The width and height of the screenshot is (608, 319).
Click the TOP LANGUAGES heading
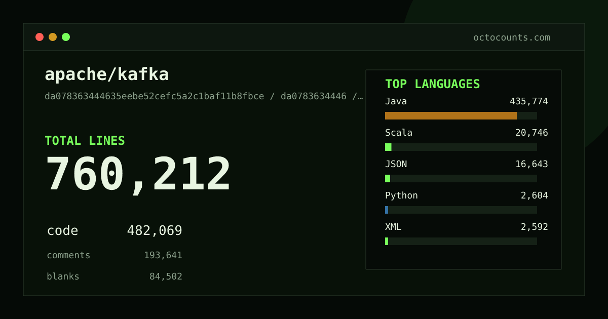432,84
